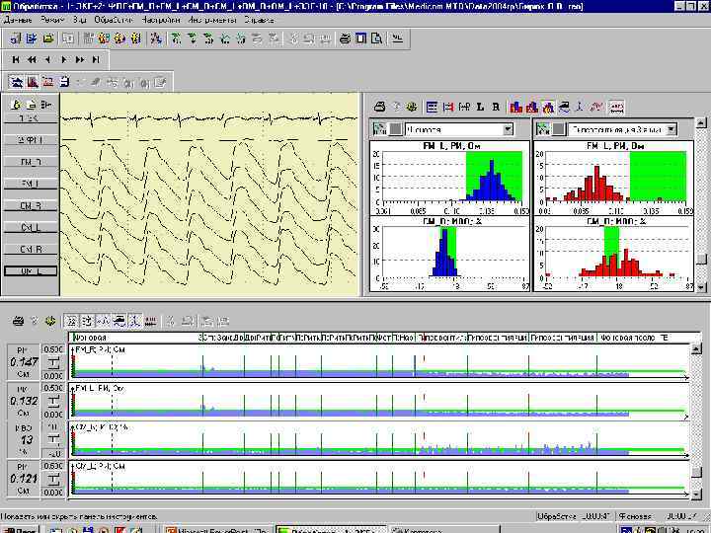Click the Start button on taskbar
The image size is (711, 533).
pos(20,529)
